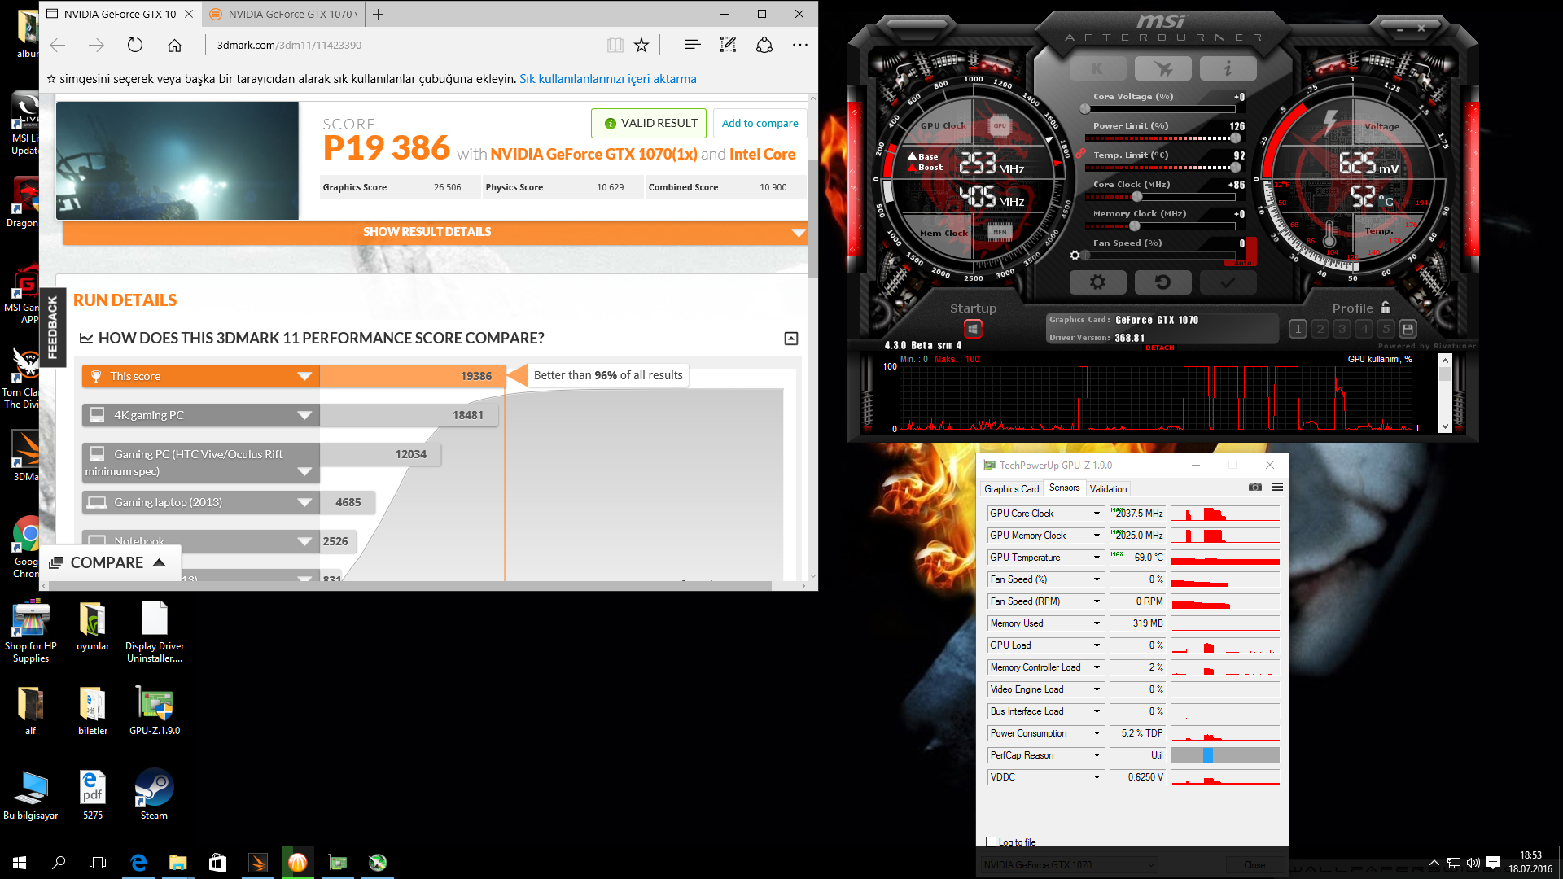The width and height of the screenshot is (1563, 879).
Task: Switch to second NVIDIA GeForce GTX 1070 tab
Action: pos(282,14)
